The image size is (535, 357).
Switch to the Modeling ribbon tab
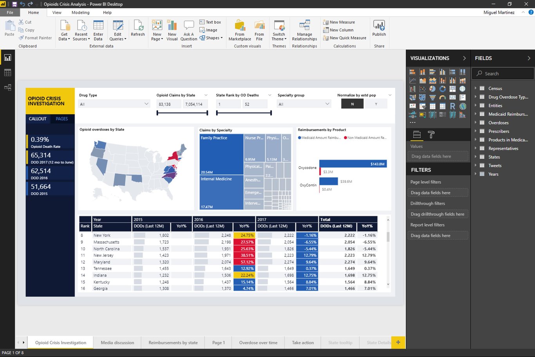pyautogui.click(x=80, y=12)
